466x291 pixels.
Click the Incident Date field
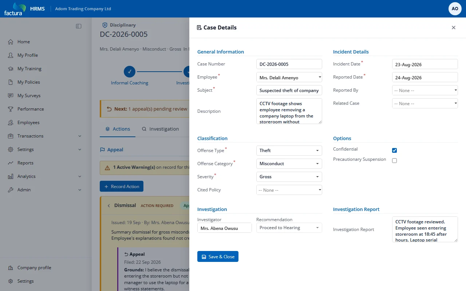click(425, 64)
